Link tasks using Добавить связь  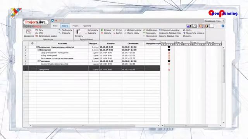(x=133, y=30)
